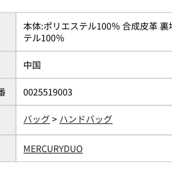Click the テル100% second line text

click(x=44, y=38)
